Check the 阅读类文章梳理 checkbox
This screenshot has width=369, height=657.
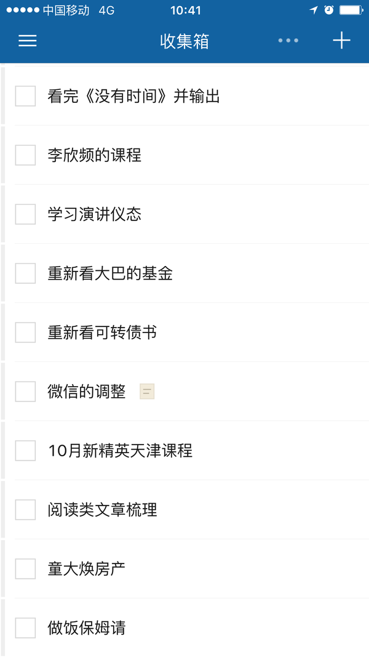point(25,510)
